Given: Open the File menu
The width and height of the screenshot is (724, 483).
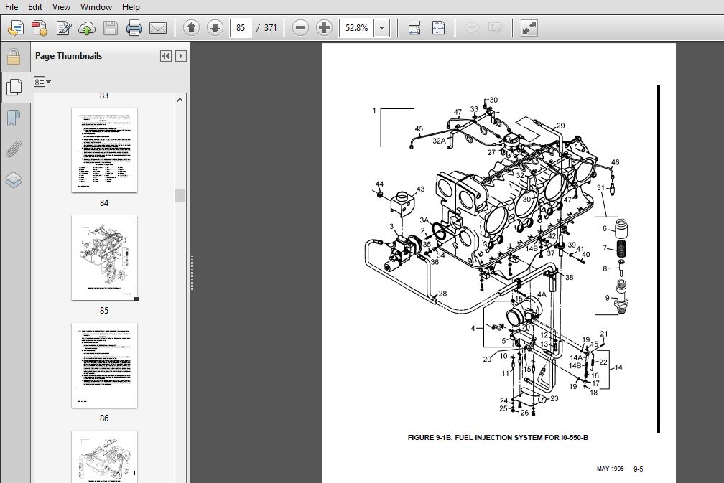Looking at the screenshot, I should 11,7.
